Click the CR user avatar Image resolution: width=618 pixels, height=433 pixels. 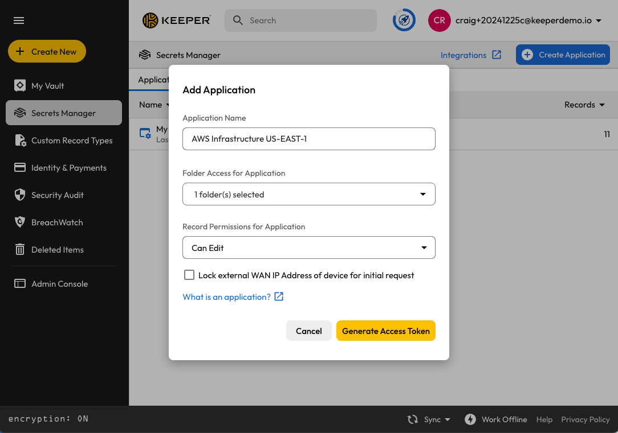pos(439,20)
